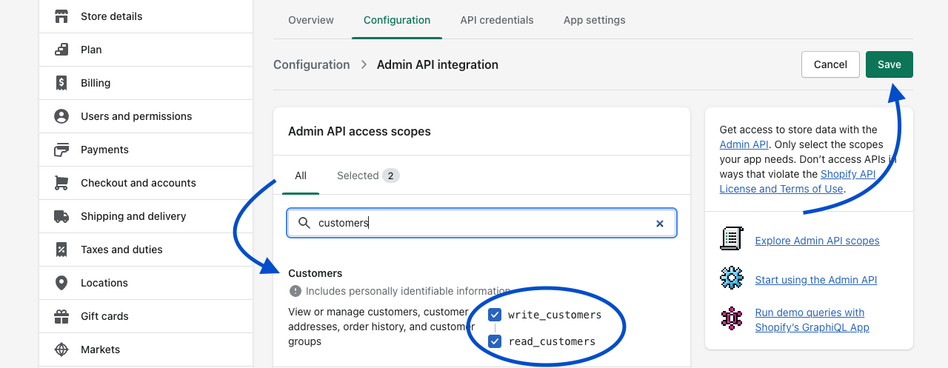Screen dimensions: 948x368
Task: Click the Gift cards icon
Action: pyautogui.click(x=61, y=316)
